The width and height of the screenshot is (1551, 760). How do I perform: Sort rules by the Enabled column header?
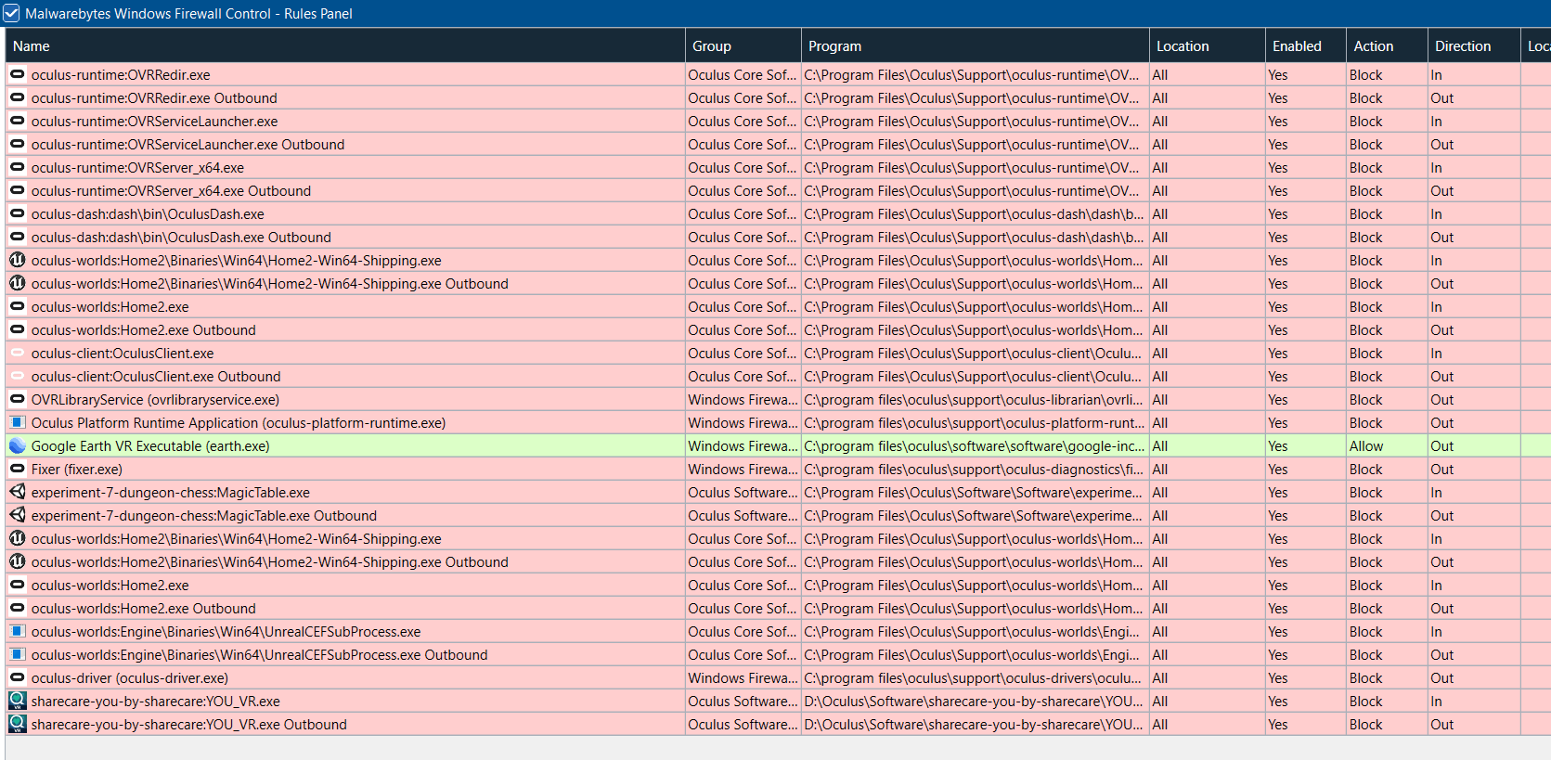tap(1306, 45)
